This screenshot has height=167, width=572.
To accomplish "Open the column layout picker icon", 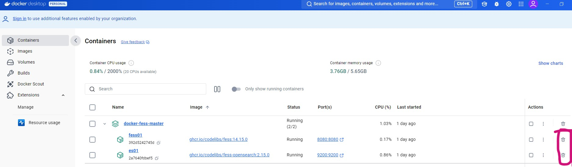I will [x=217, y=89].
